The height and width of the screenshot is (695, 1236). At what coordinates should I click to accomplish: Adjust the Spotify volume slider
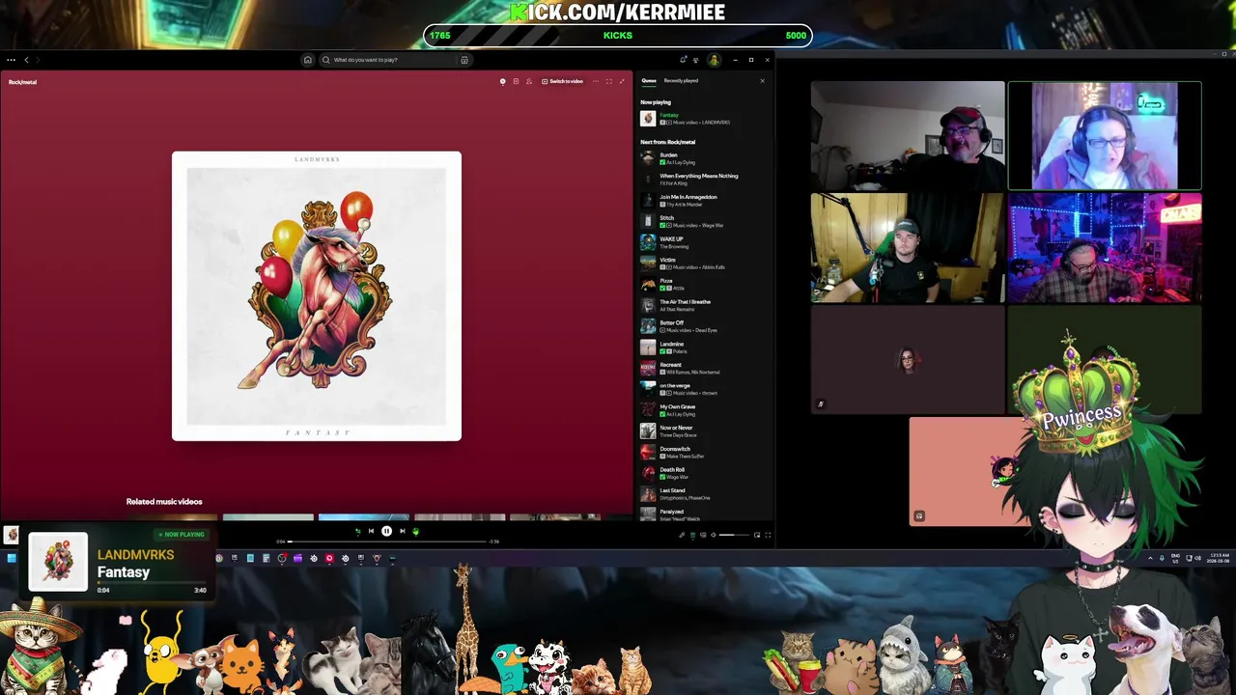(734, 535)
